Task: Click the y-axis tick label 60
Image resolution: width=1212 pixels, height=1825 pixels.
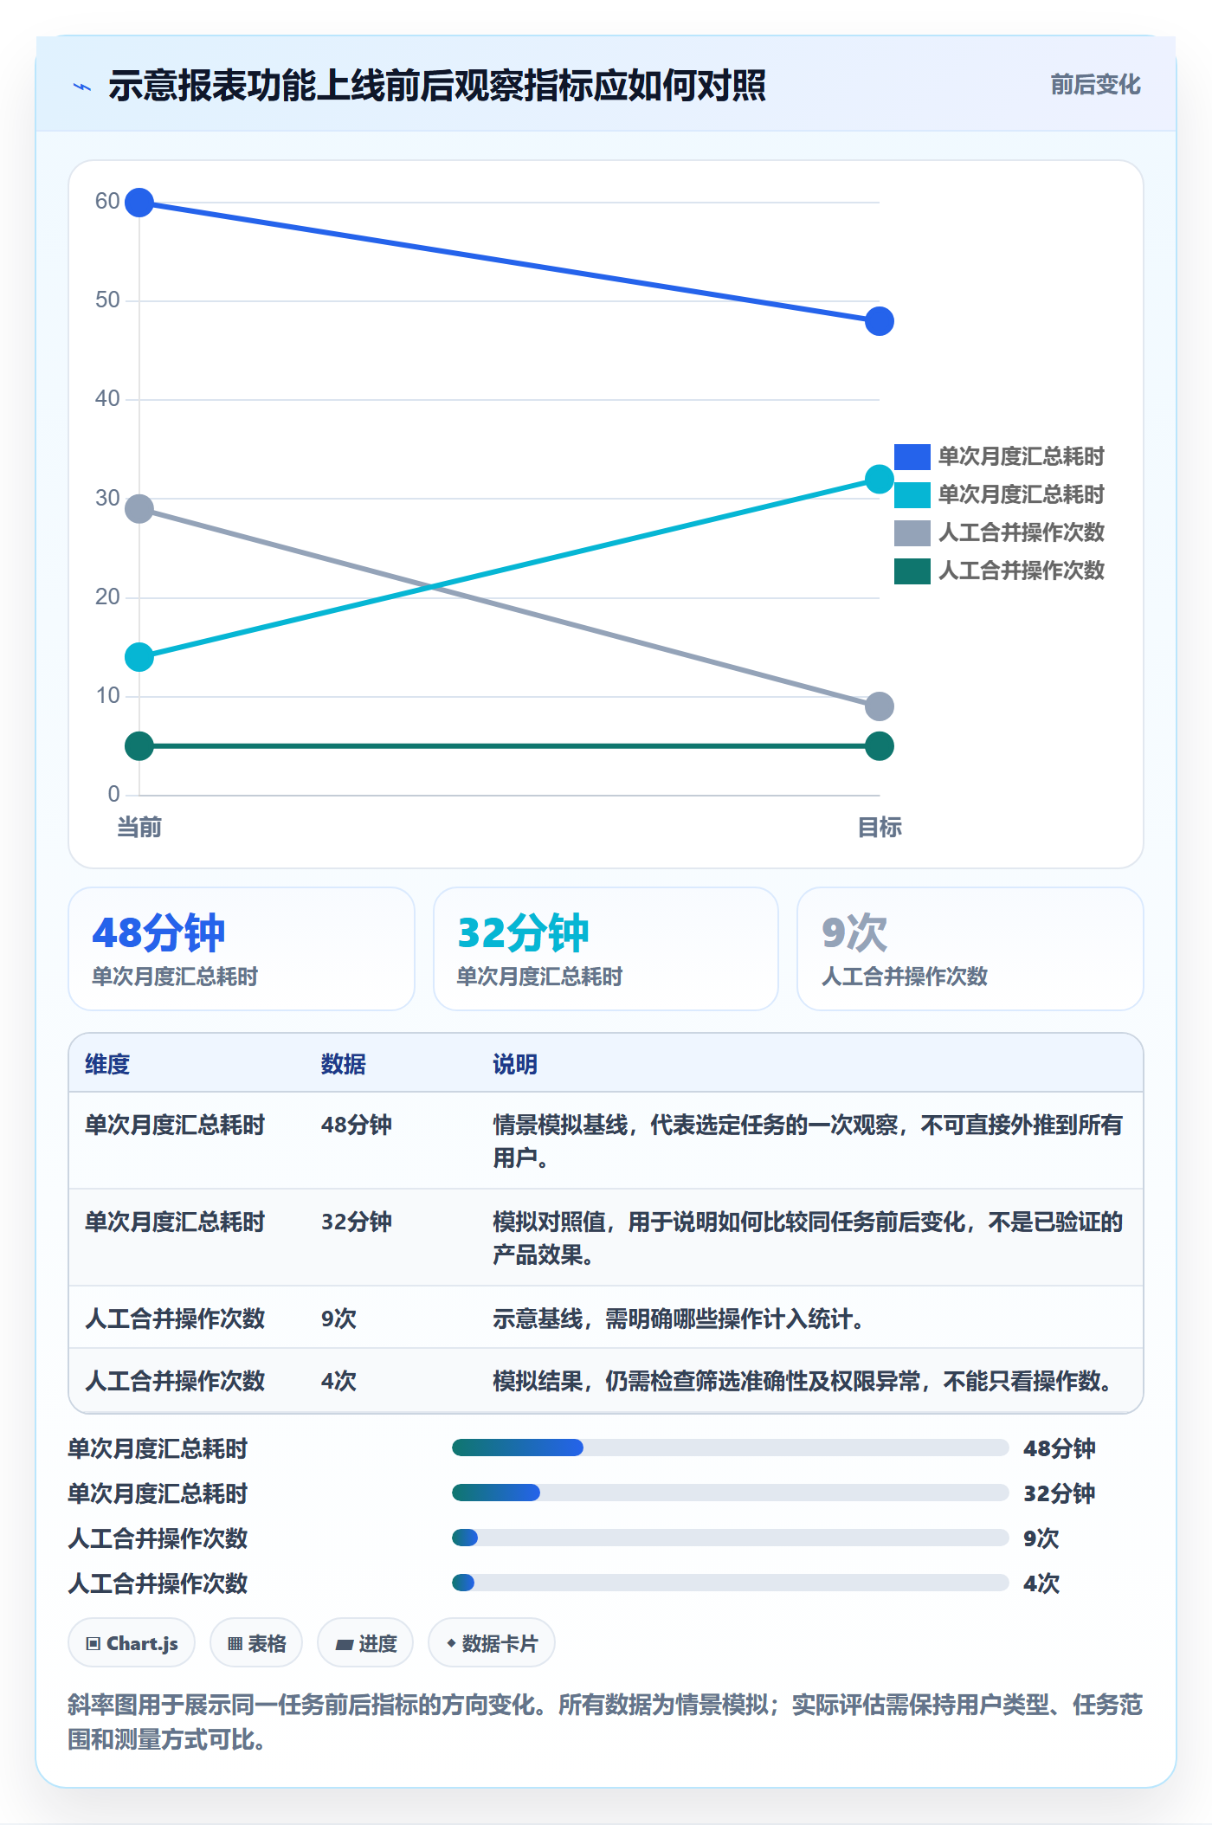Action: pyautogui.click(x=107, y=202)
